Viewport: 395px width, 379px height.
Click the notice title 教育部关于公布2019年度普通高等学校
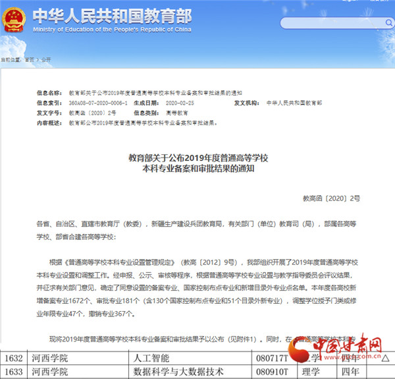coord(198,158)
